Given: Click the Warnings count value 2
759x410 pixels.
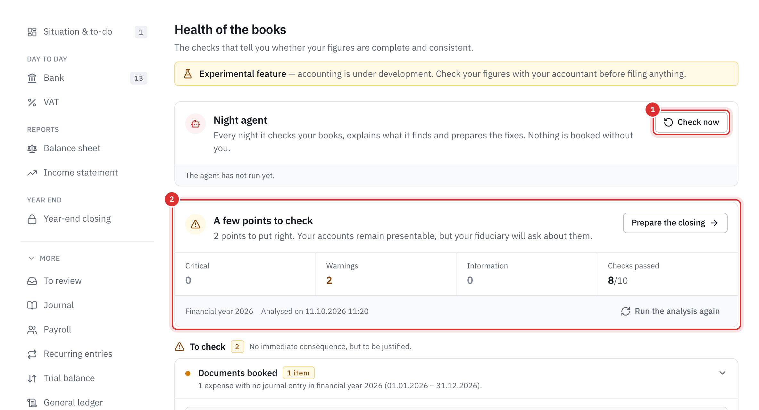Looking at the screenshot, I should pos(329,280).
